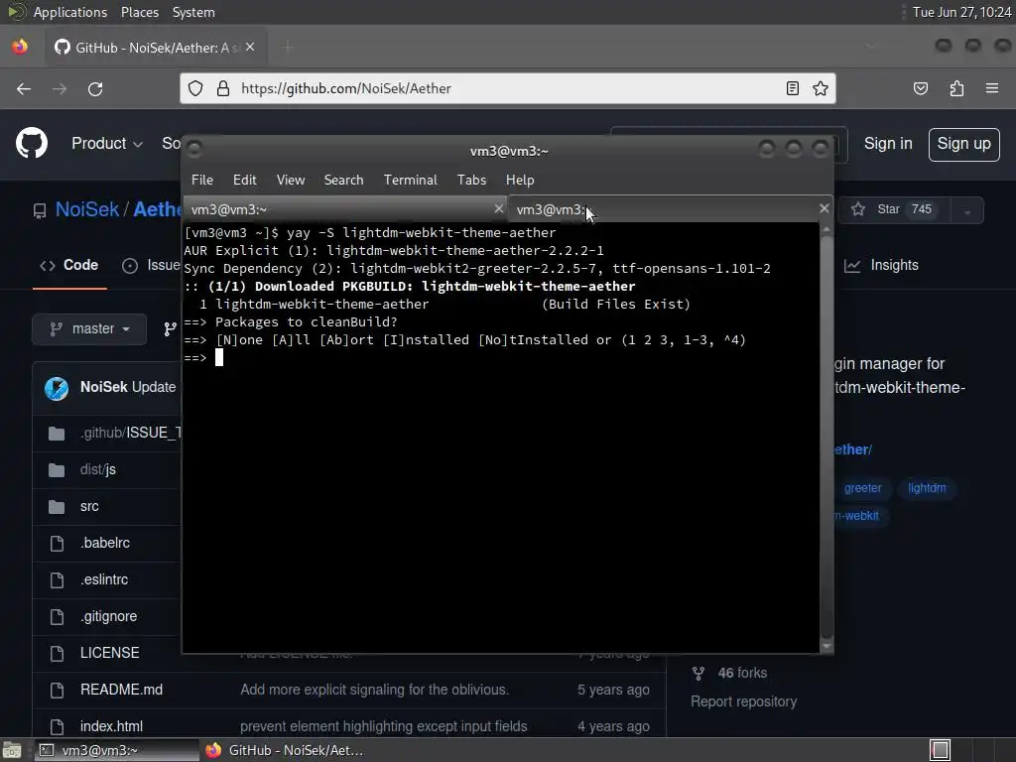This screenshot has width=1016, height=762.
Task: Click Firefox back arrow button
Action: [x=24, y=88]
